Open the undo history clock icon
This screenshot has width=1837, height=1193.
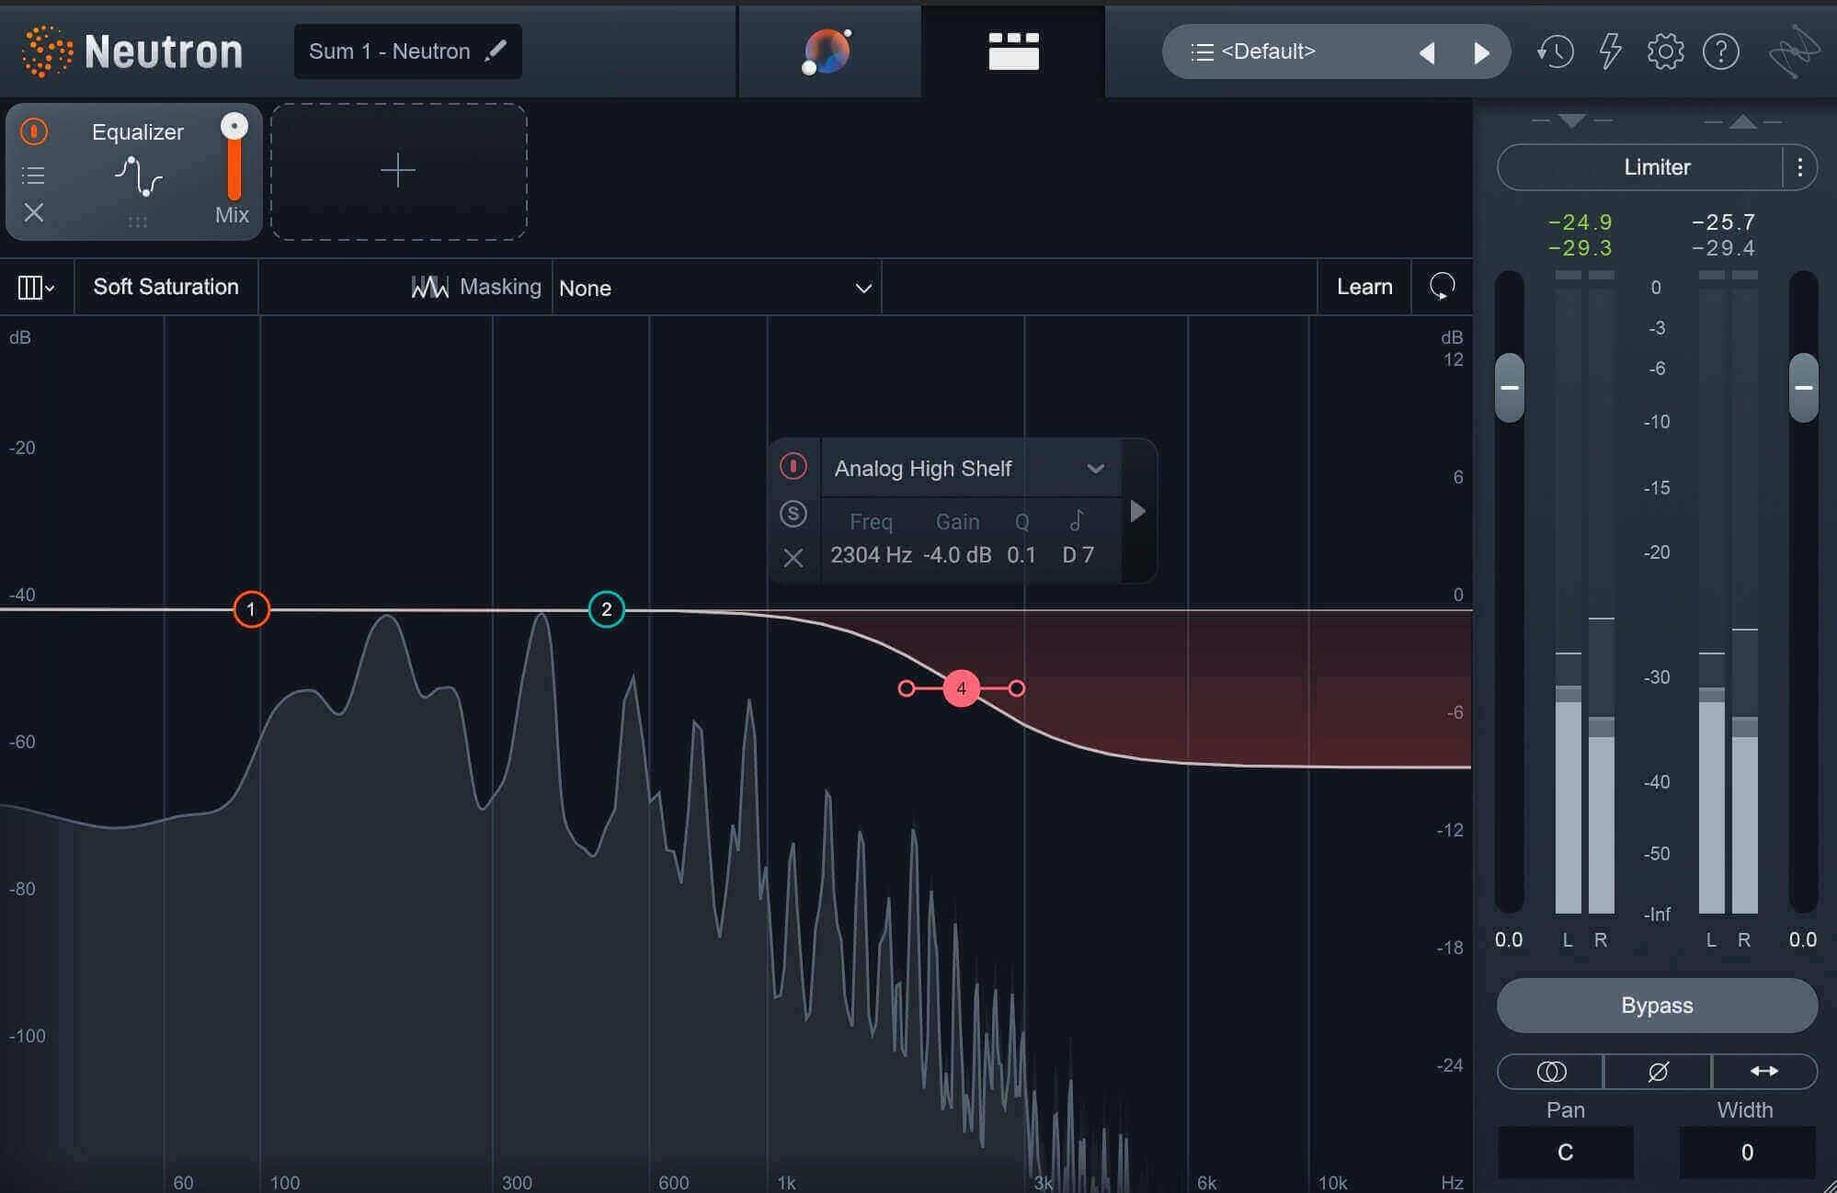point(1555,51)
